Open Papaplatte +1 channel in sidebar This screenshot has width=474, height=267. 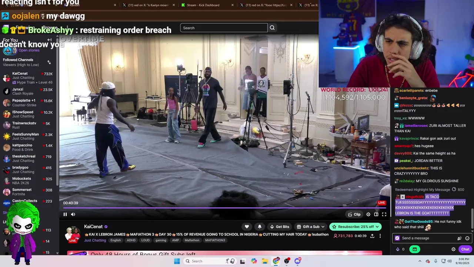[x=28, y=103]
